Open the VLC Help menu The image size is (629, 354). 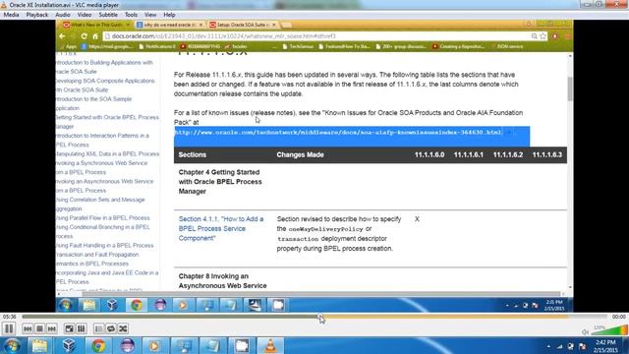[169, 15]
